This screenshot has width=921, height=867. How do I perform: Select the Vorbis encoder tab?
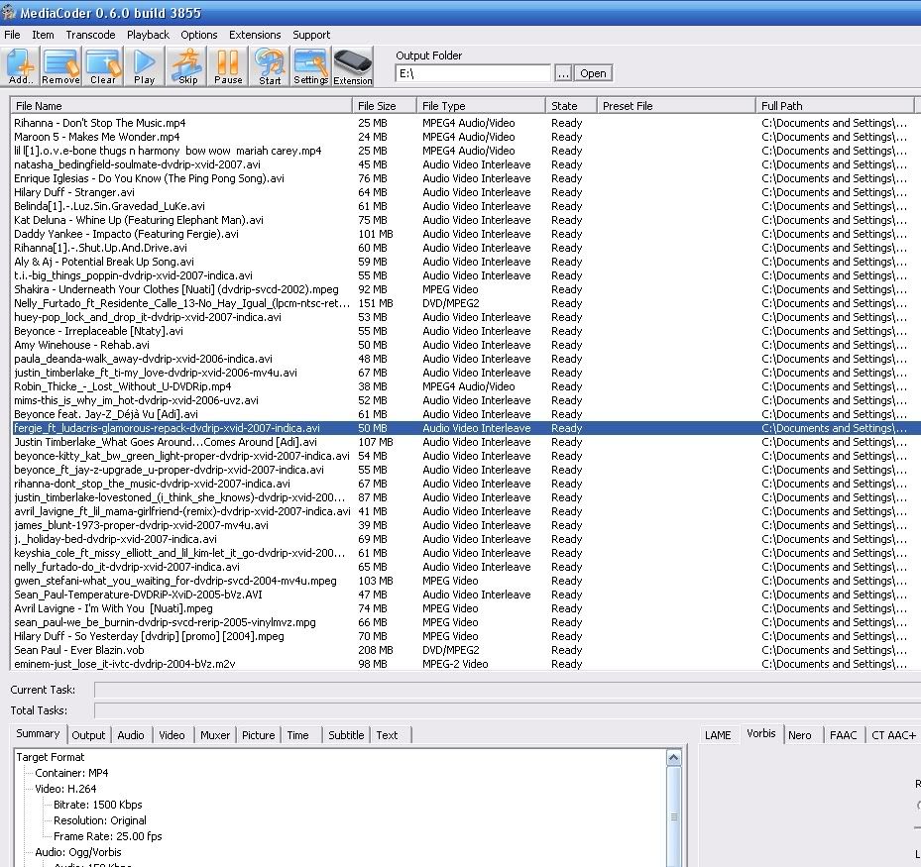tap(761, 734)
